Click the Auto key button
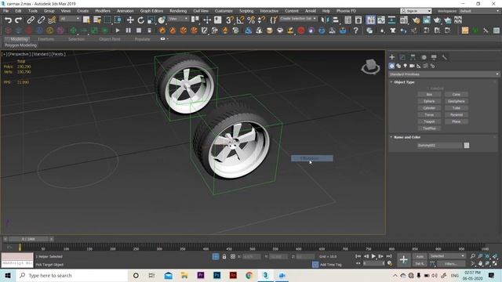 tap(420, 256)
